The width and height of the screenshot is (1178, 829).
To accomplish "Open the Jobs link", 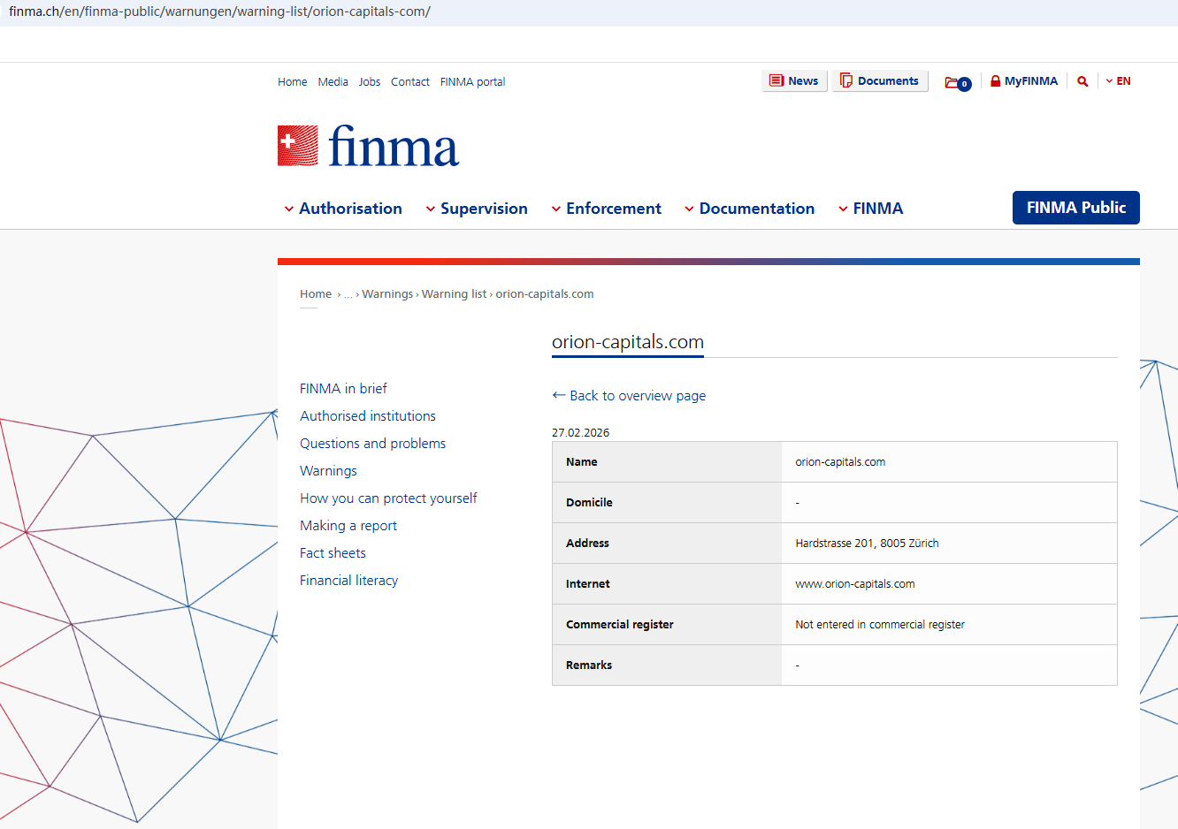I will pyautogui.click(x=370, y=82).
